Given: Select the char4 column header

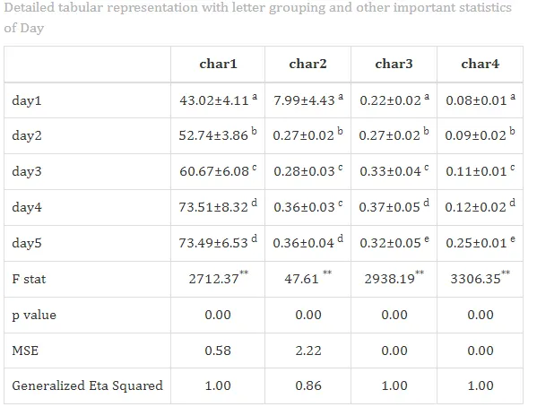Looking at the screenshot, I should (x=480, y=64).
